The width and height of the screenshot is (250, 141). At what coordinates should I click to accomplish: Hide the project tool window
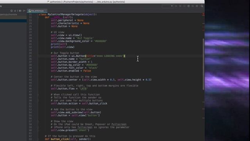[24, 11]
